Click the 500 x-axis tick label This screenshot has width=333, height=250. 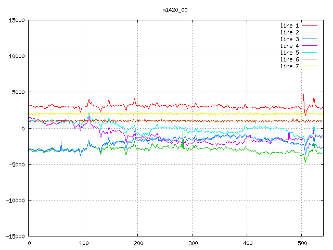(x=301, y=243)
